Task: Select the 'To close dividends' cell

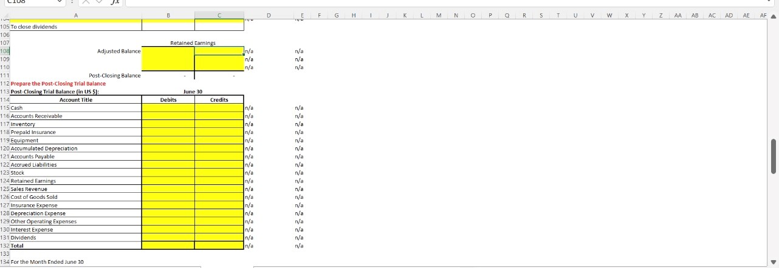Action: [76, 27]
